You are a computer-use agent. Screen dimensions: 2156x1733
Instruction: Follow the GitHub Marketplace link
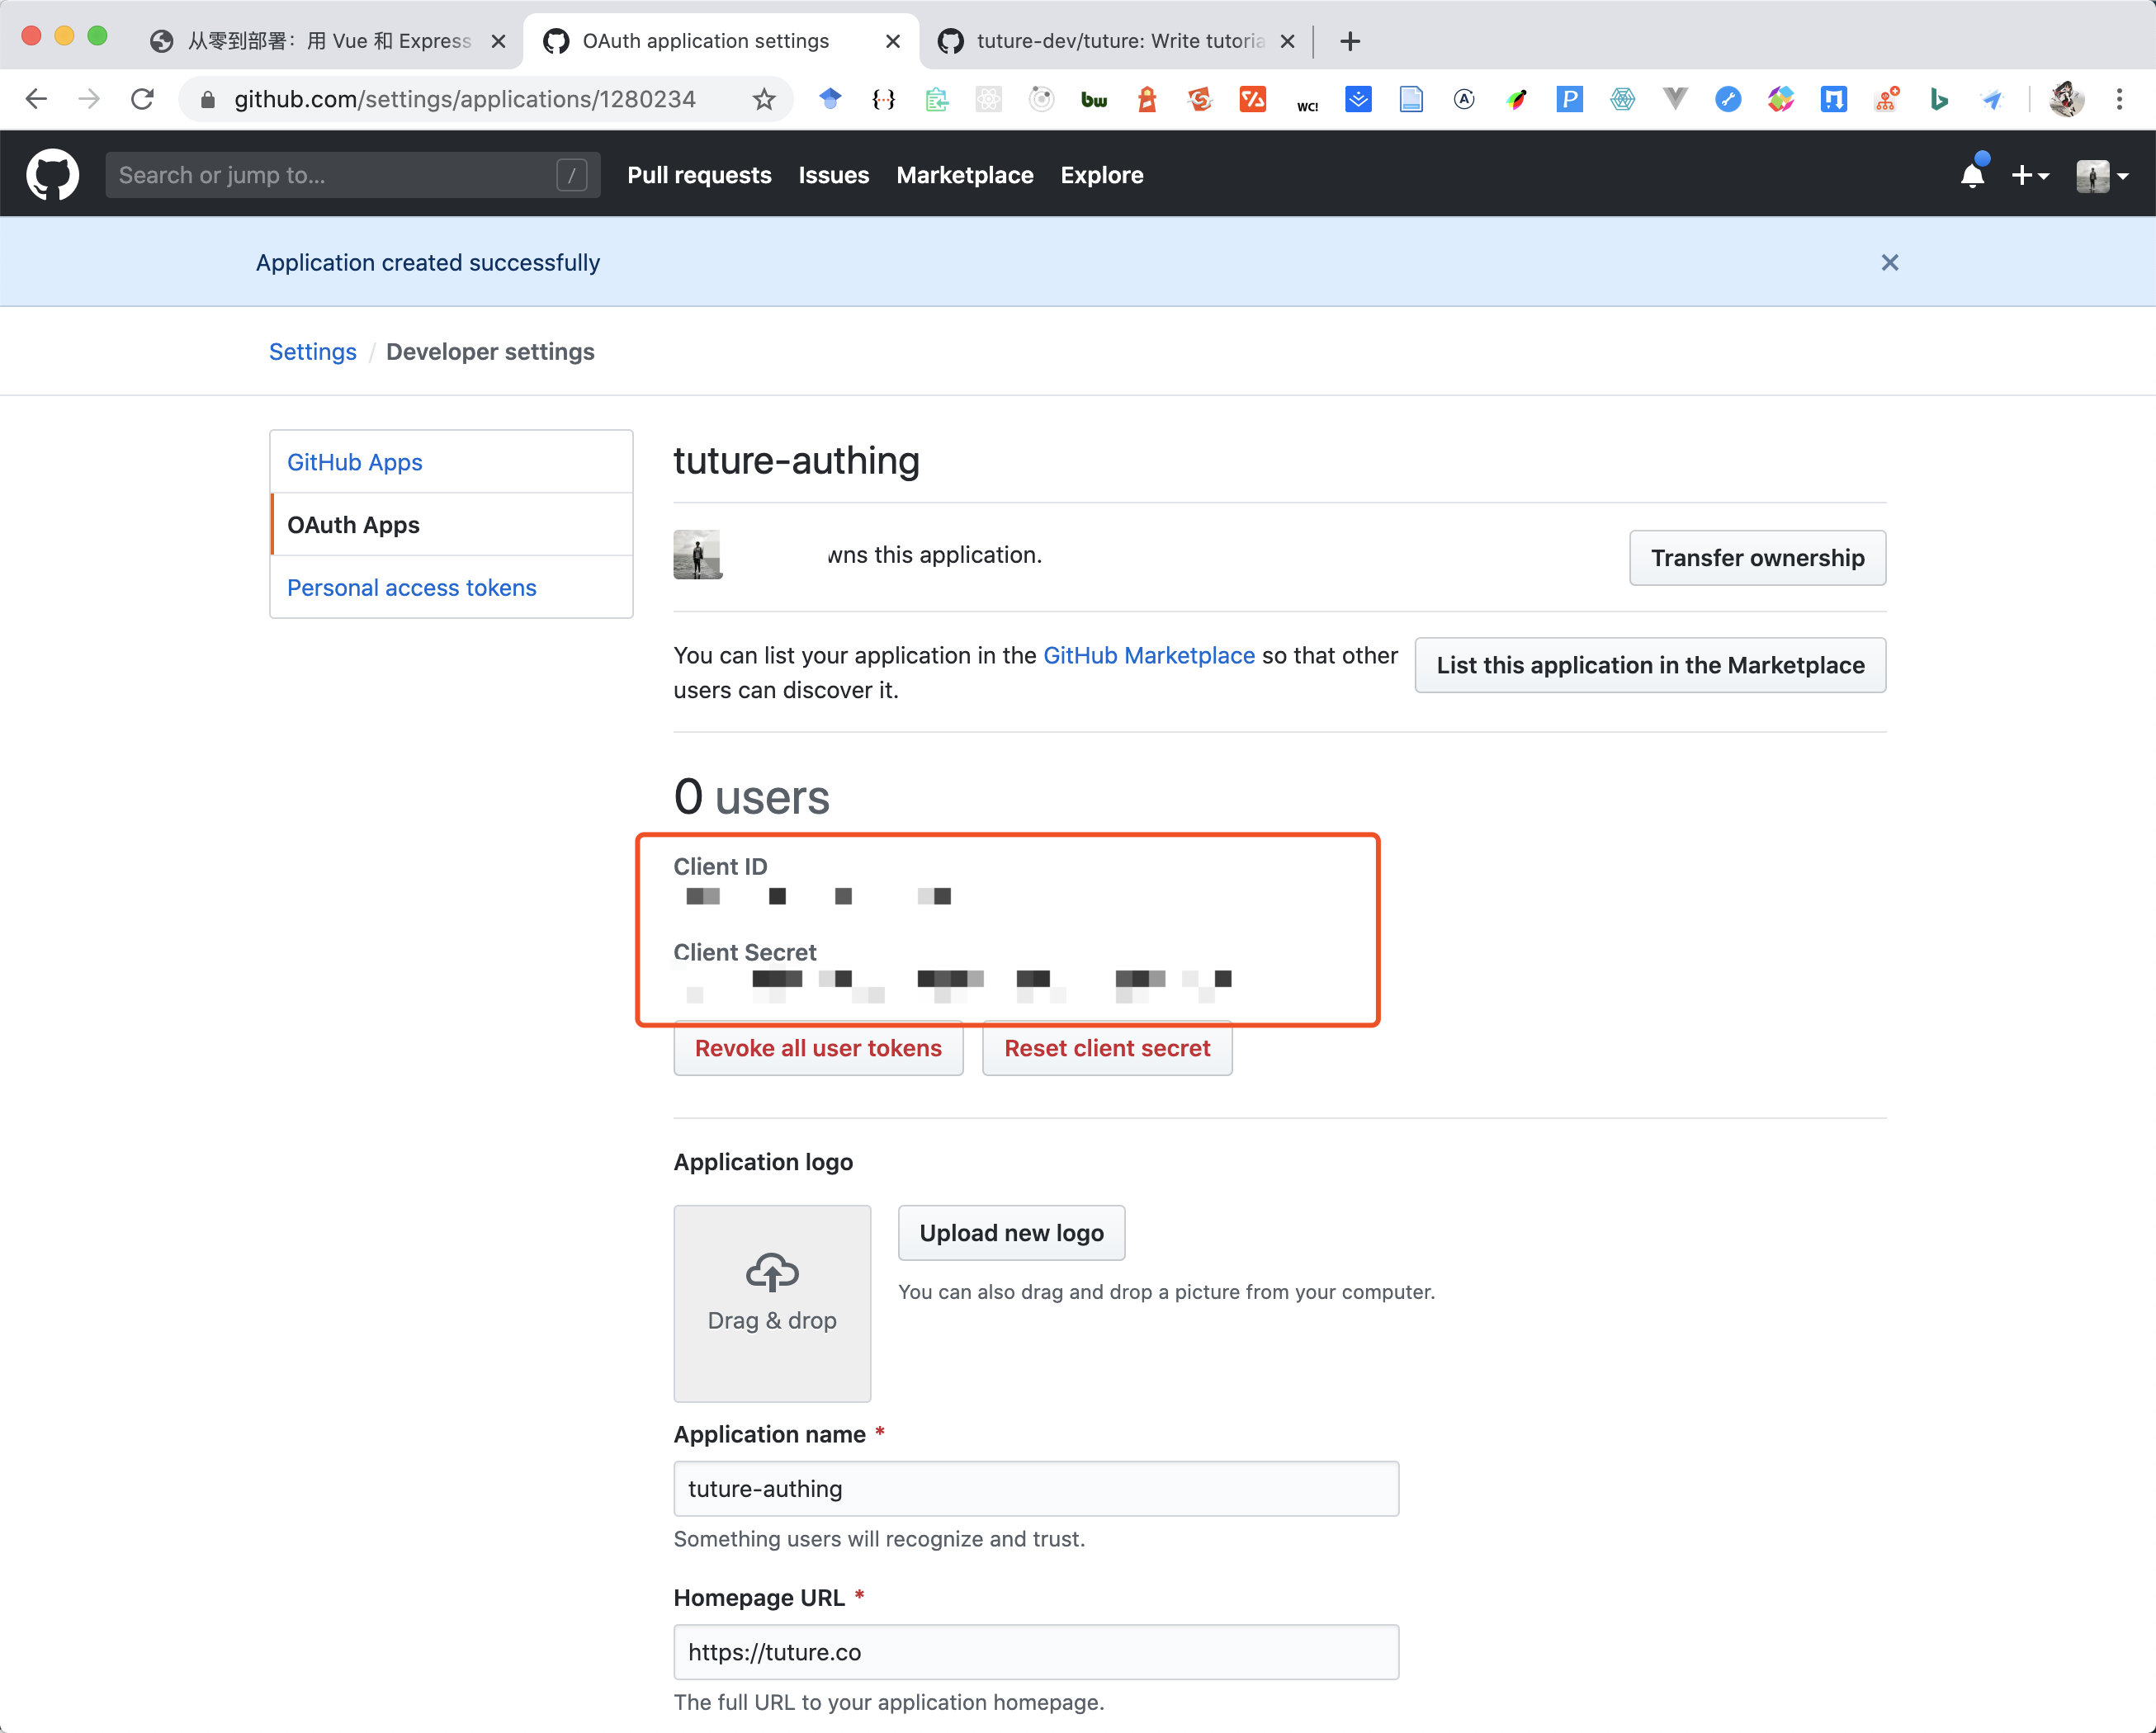coord(1148,655)
